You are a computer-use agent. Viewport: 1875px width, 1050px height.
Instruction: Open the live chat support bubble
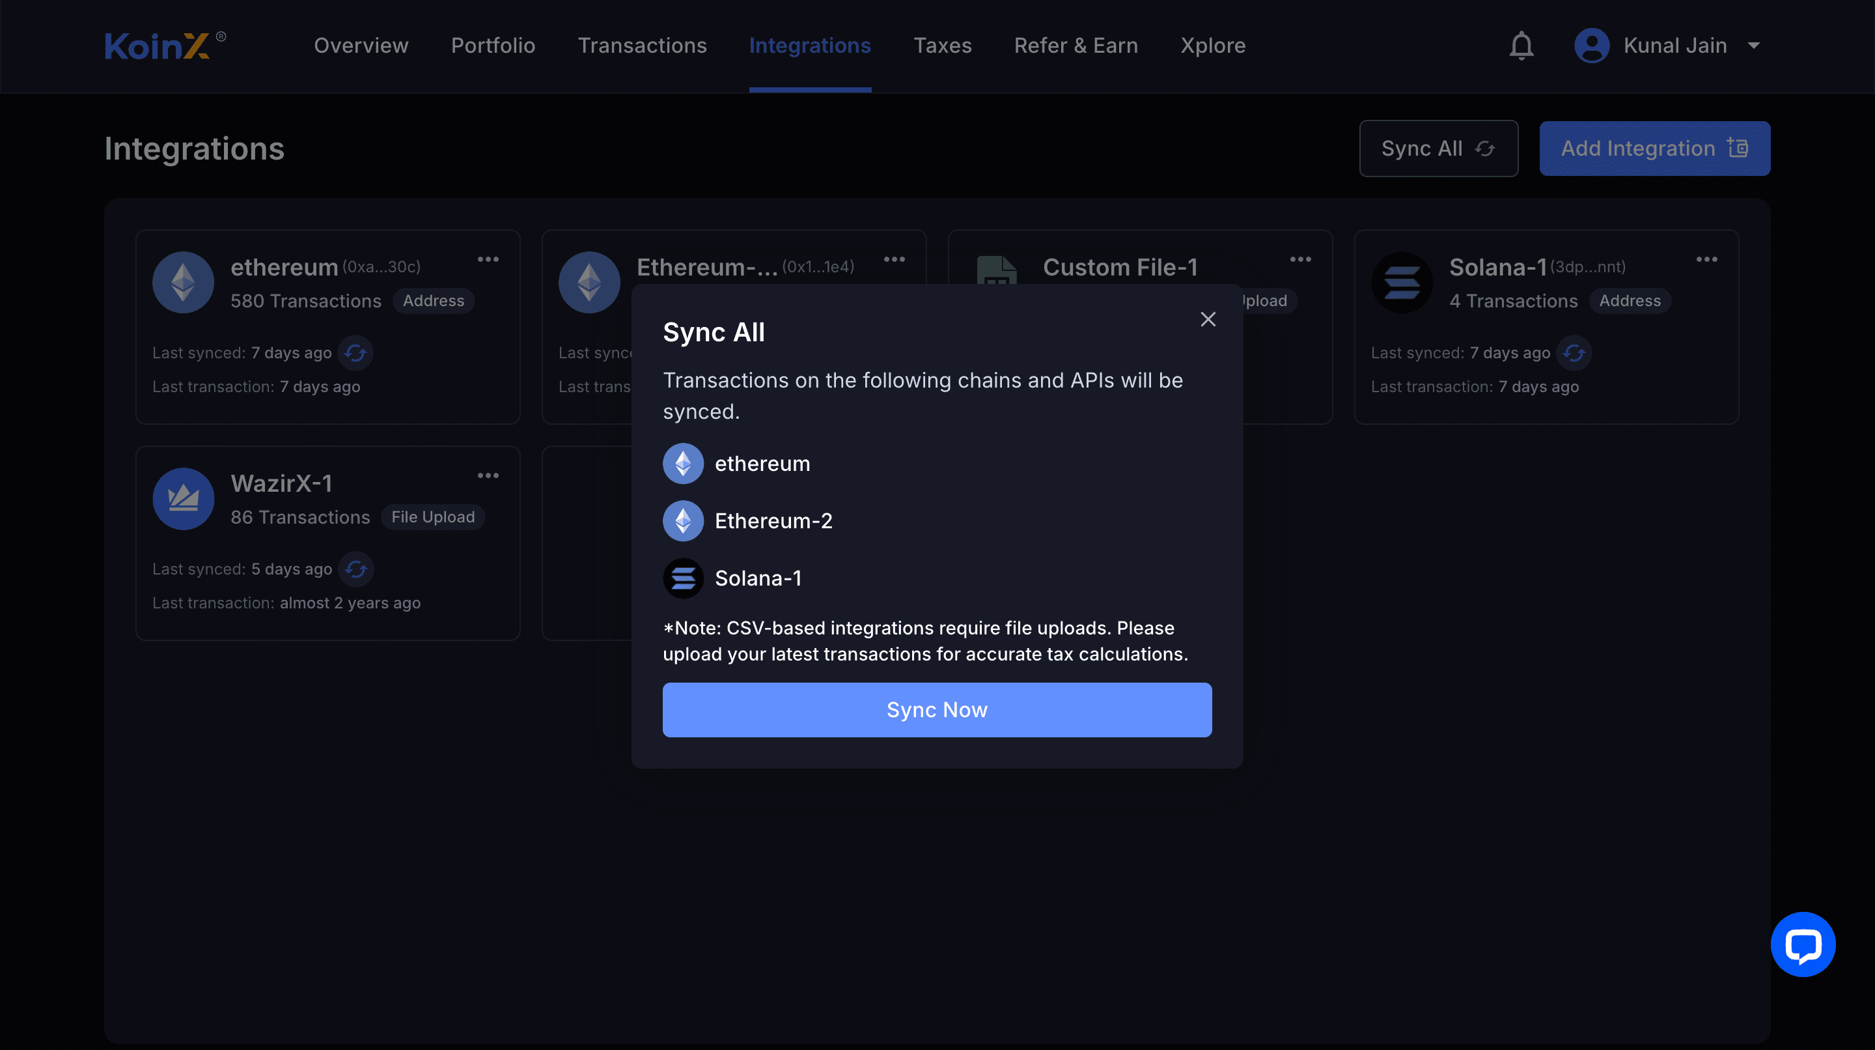click(1802, 944)
